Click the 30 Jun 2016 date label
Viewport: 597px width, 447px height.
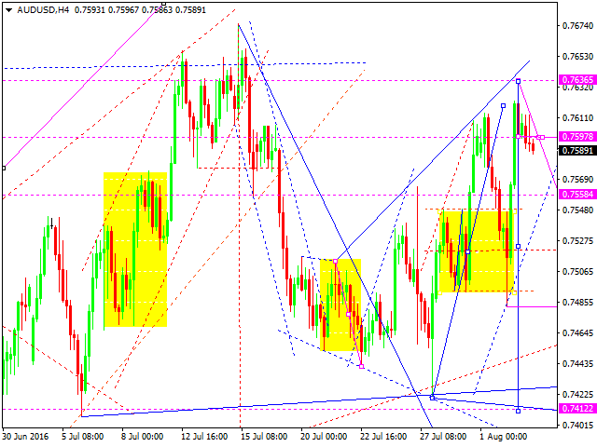(x=25, y=437)
